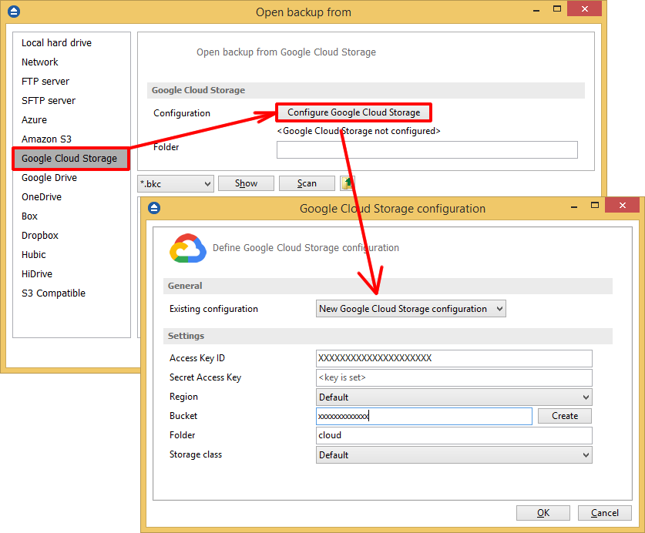This screenshot has width=645, height=533.
Task: Click Configure Google Cloud Storage button
Action: (354, 112)
